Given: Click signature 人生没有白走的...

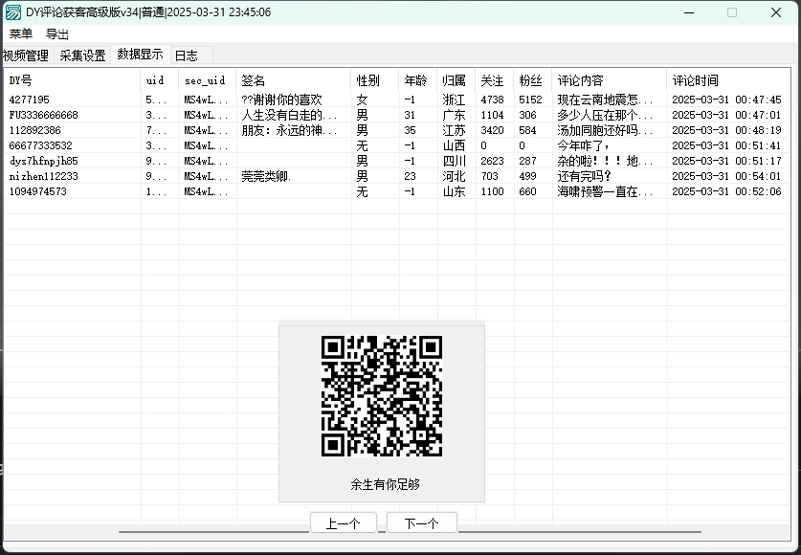Looking at the screenshot, I should pos(289,115).
